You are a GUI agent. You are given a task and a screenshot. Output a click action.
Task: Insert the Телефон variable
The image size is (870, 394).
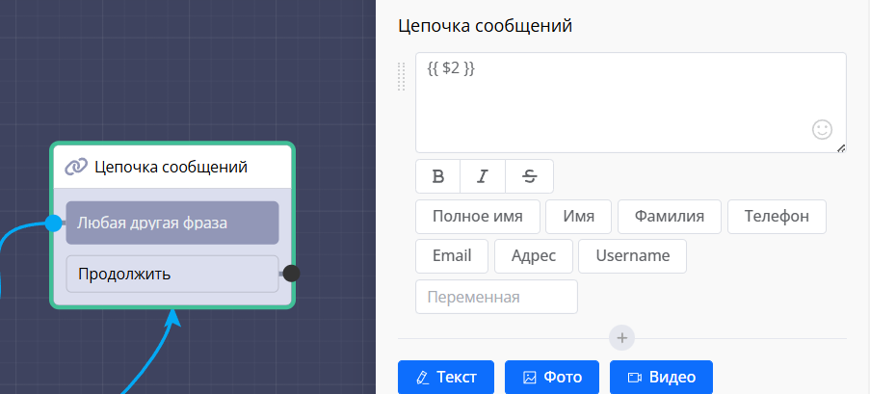[x=777, y=217]
